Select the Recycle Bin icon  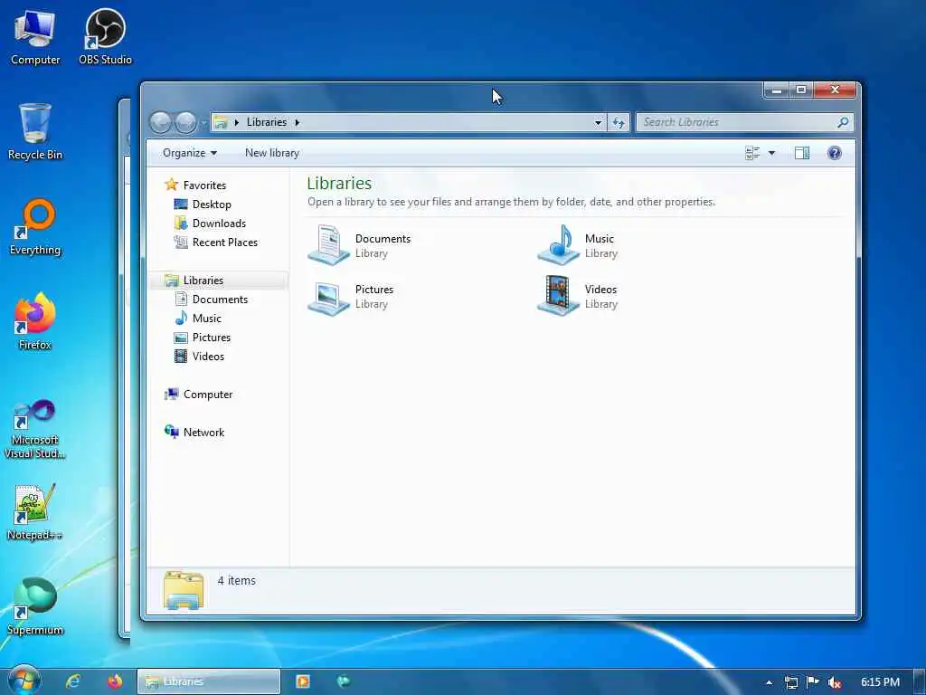coord(35,132)
